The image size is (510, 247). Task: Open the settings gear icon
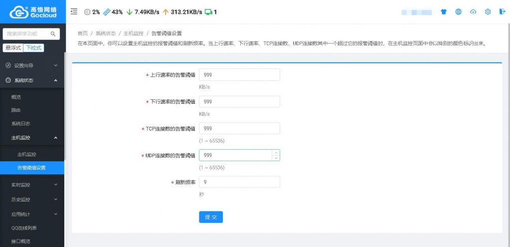[x=488, y=12]
